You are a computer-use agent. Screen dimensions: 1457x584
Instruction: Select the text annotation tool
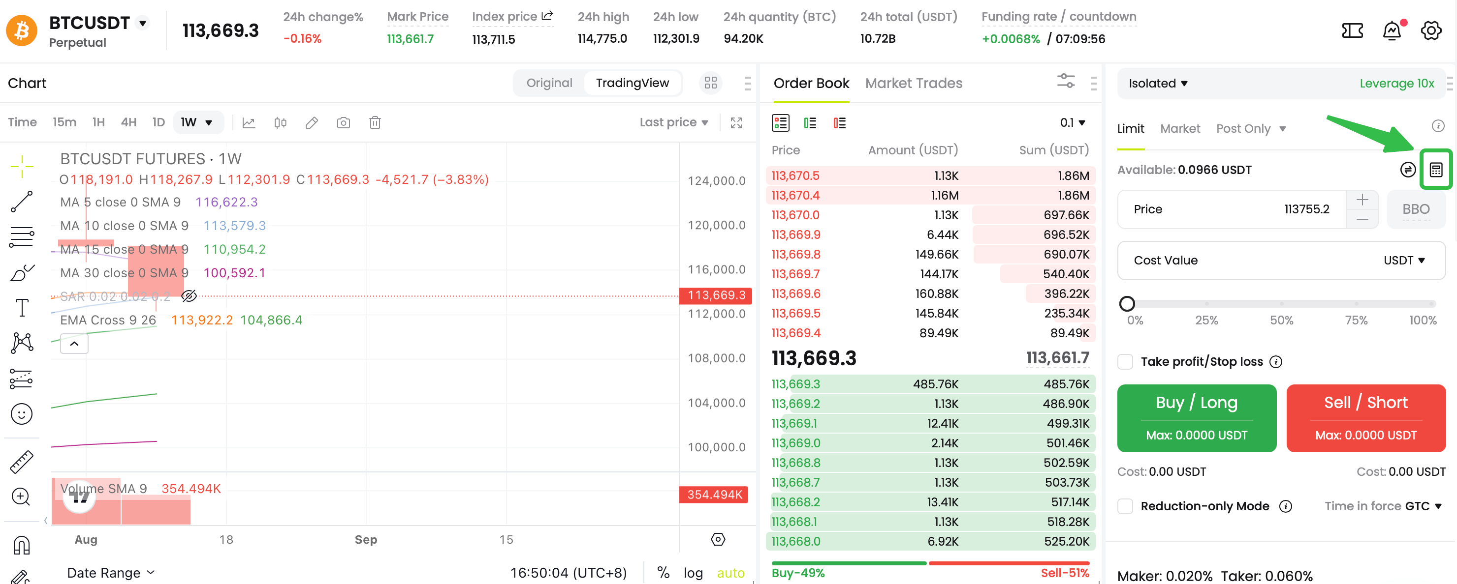(x=22, y=308)
